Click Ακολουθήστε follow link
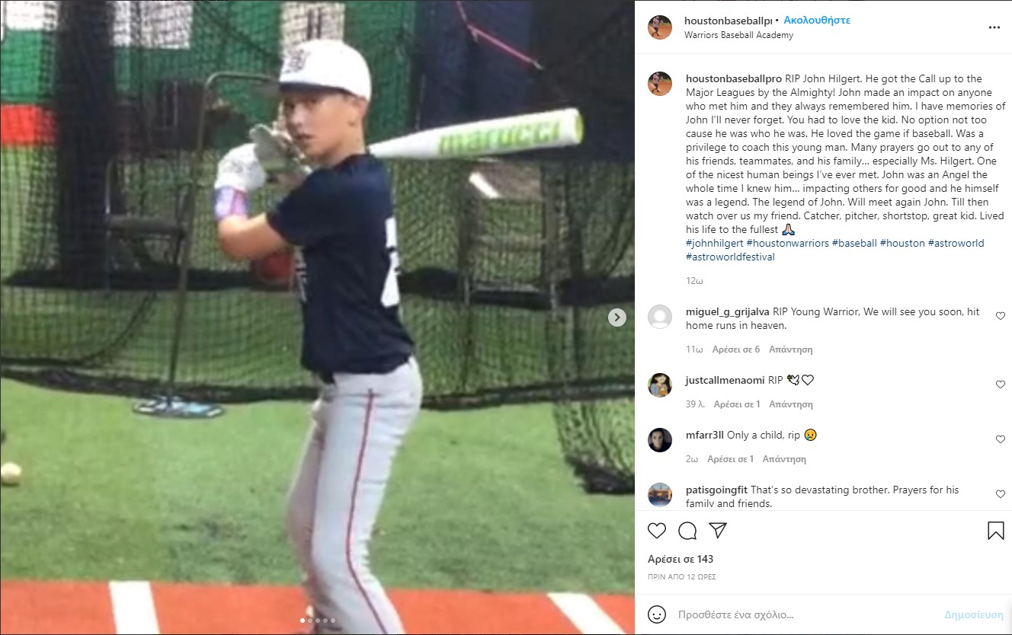The height and width of the screenshot is (635, 1012). coord(817,21)
